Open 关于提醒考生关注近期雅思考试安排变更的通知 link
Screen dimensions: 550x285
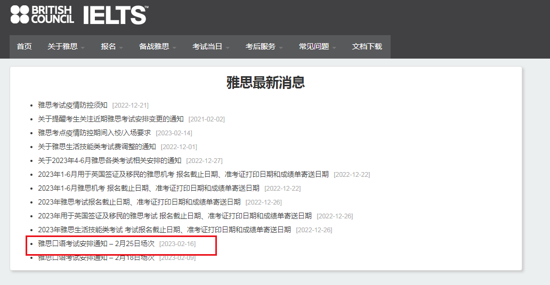(110, 119)
